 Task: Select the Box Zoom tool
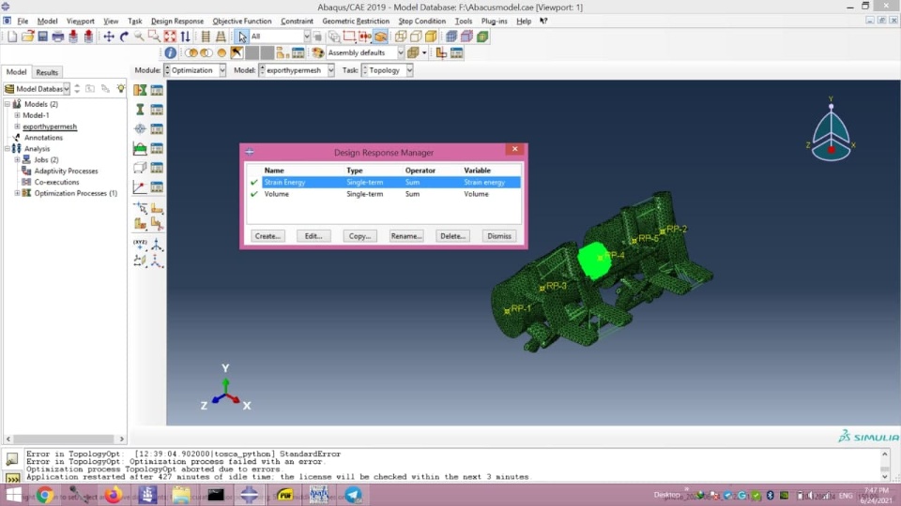[154, 37]
